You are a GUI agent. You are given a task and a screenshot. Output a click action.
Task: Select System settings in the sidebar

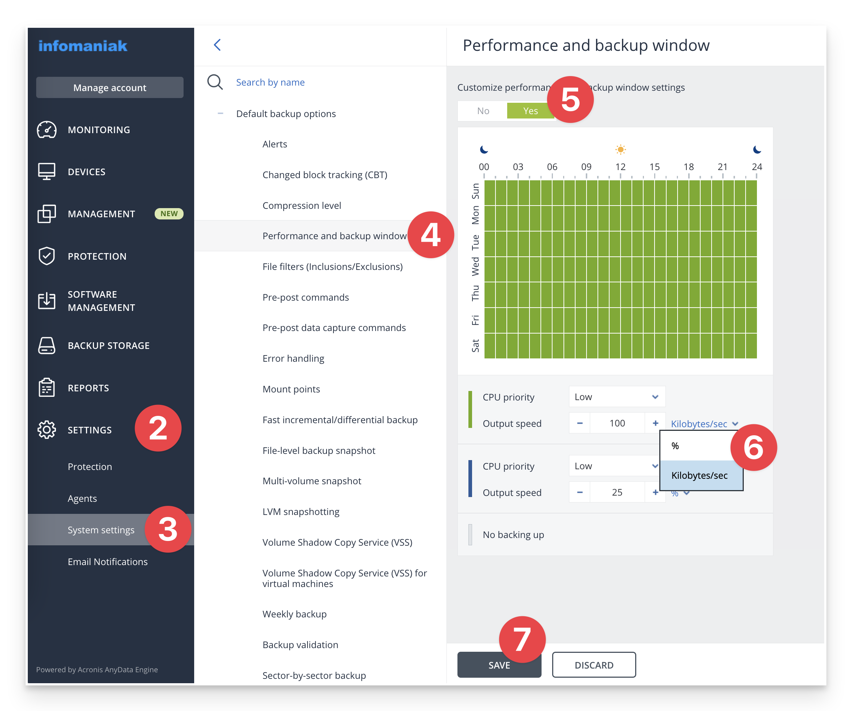(101, 530)
